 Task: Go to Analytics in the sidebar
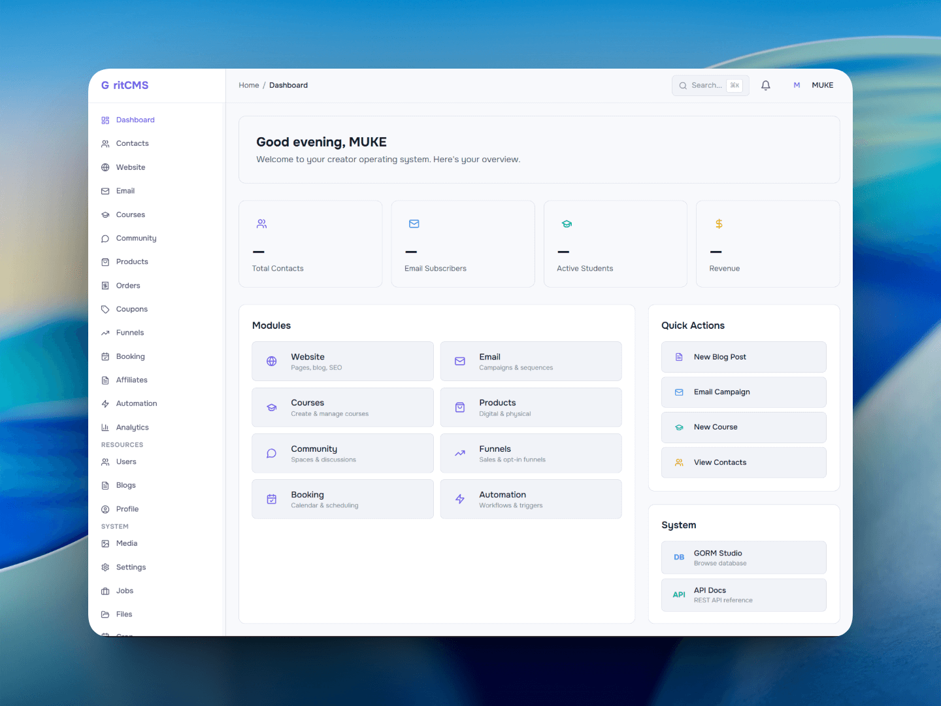(132, 428)
